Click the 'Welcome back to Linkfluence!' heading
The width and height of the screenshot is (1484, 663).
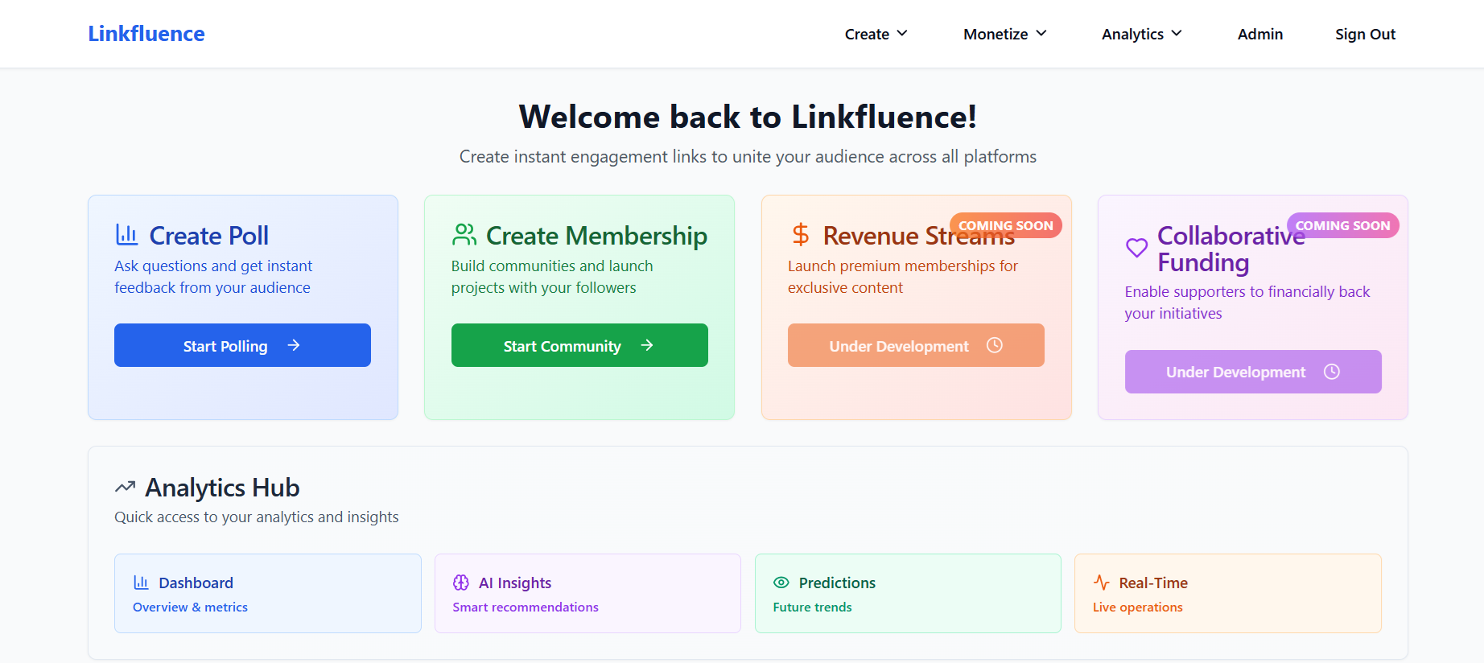[748, 117]
